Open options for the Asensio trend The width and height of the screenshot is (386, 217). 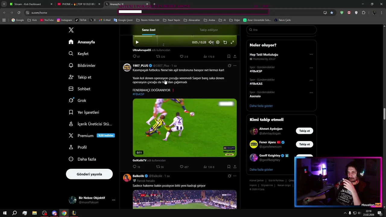click(311, 93)
